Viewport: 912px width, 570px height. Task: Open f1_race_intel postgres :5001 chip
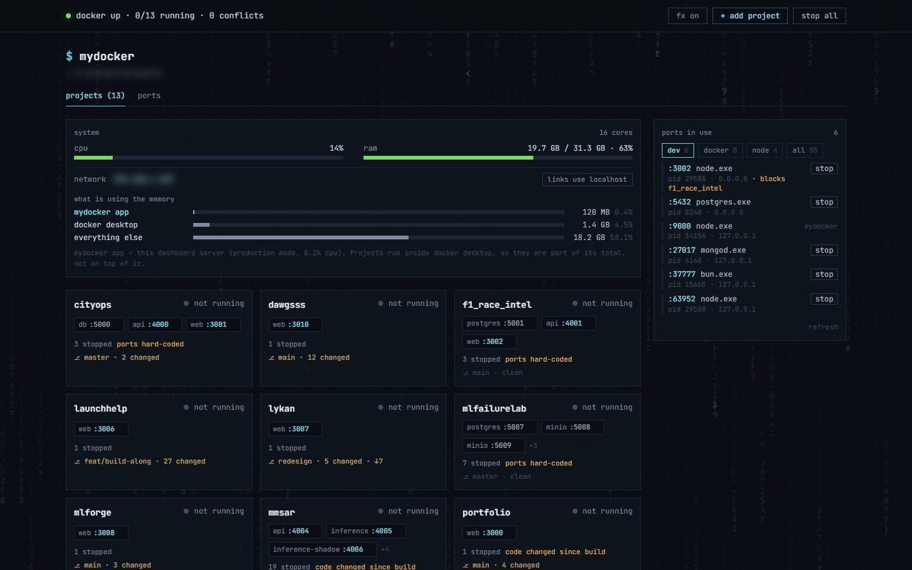[x=500, y=323]
